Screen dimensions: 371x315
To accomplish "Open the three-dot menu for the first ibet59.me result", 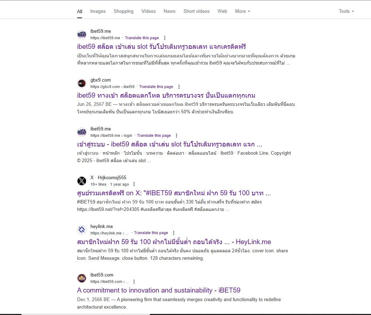I will pos(165,38).
